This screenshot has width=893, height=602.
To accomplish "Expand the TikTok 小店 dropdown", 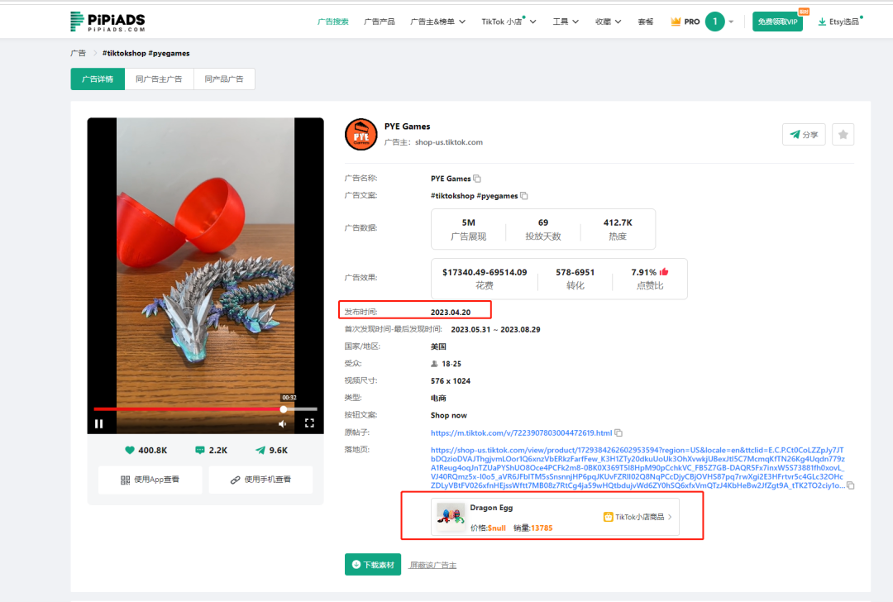I will [508, 21].
